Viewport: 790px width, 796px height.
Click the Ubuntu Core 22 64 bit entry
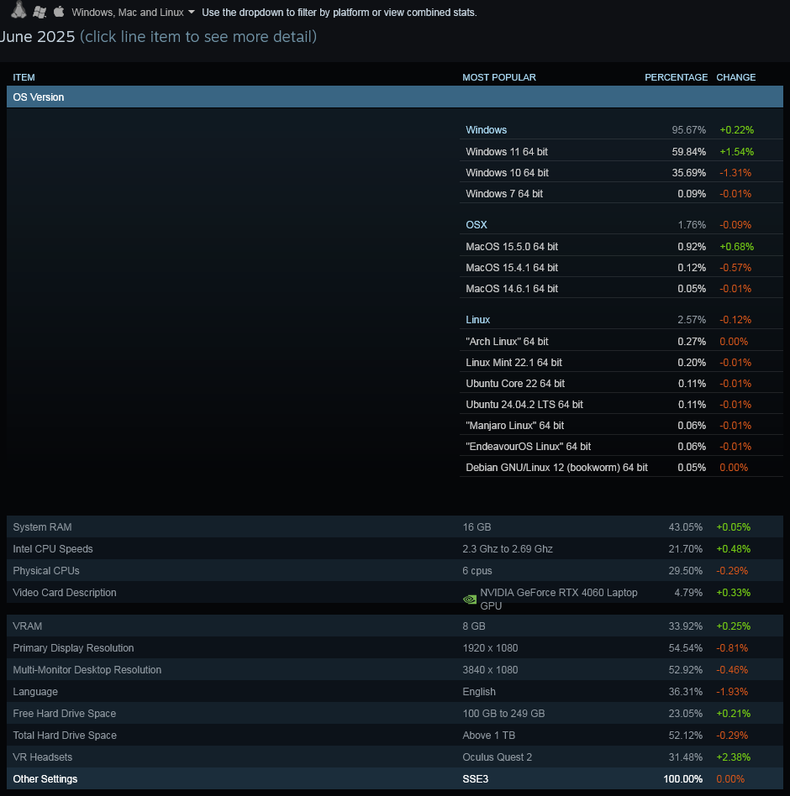515,384
